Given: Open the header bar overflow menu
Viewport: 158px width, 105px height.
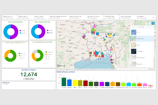Looking at the screenshot, I should 153,17.
